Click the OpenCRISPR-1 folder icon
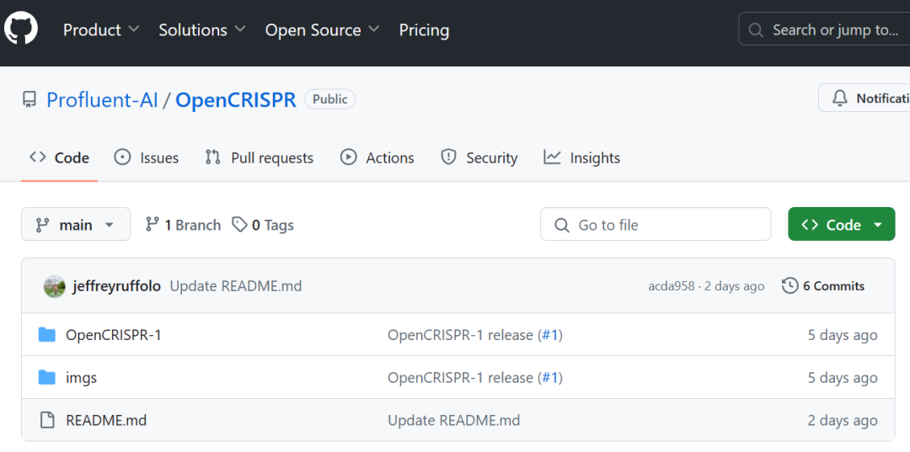Screen dimensions: 910x452 click(x=47, y=335)
